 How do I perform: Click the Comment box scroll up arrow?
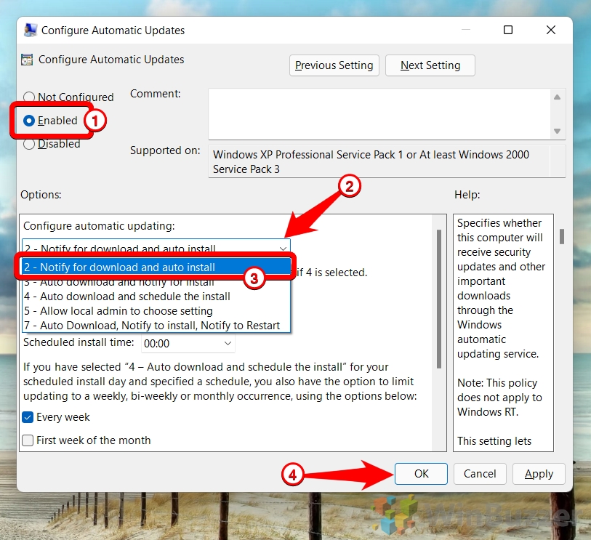[557, 97]
